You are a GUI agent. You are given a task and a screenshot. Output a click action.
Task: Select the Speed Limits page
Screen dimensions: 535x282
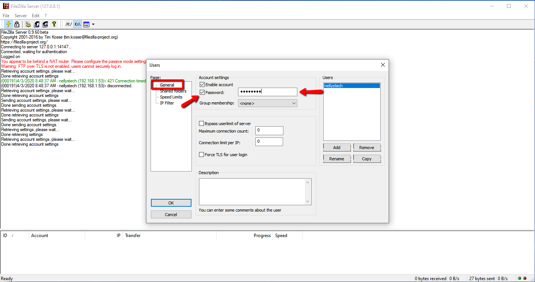point(171,97)
